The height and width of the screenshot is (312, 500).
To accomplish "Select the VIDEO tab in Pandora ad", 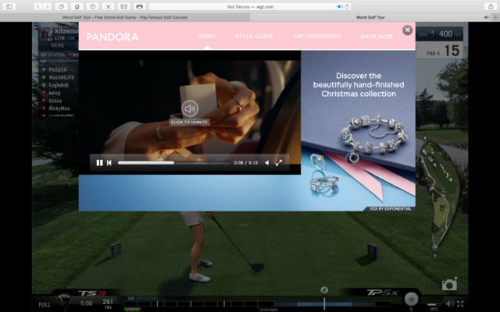I will (x=207, y=37).
